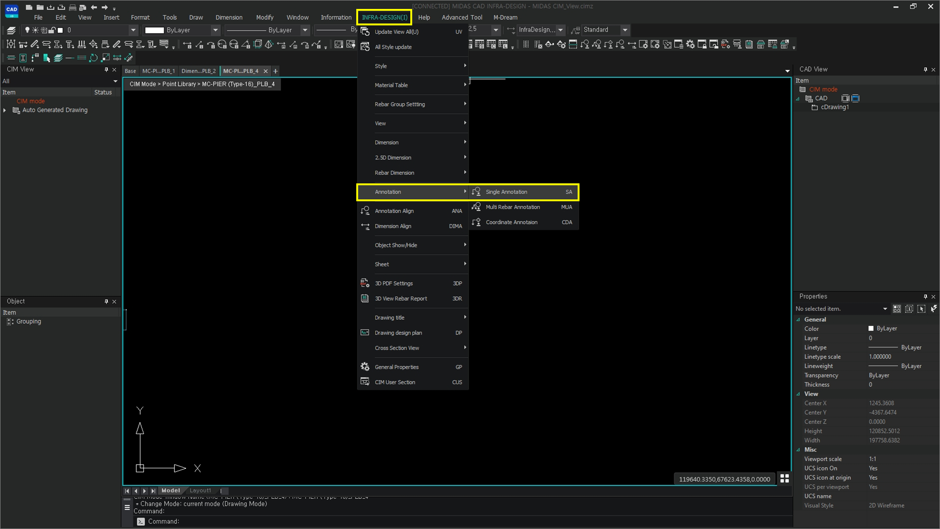Click the Quick Select lightning cursor icon

click(933, 308)
